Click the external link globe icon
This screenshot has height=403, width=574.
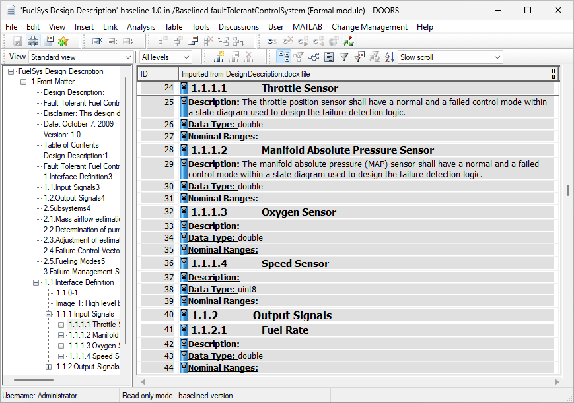click(334, 42)
